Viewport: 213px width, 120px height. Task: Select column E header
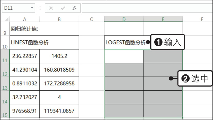[163, 19]
